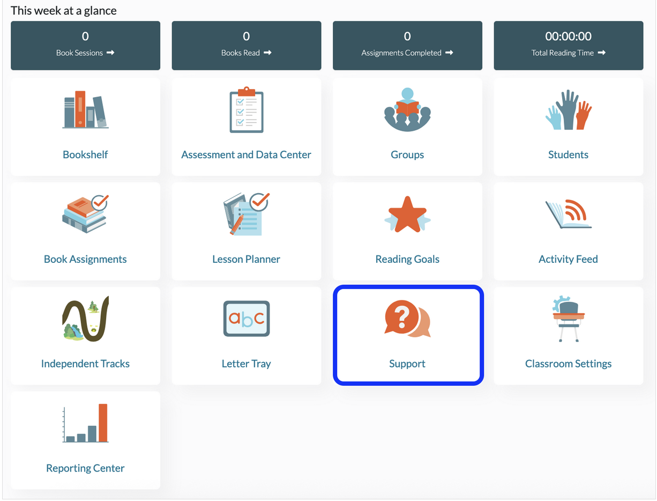Open the Bookshelf books icon
The height and width of the screenshot is (501, 657).
point(86,109)
